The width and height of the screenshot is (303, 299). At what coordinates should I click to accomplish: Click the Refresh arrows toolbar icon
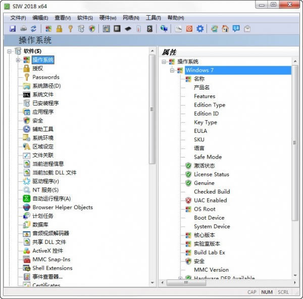(x=34, y=29)
